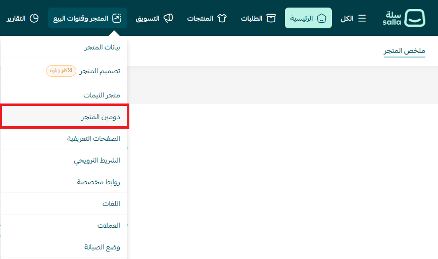Viewport: 438px width, 259px height.
Task: Click the hamburger icon beside الكل
Action: [x=362, y=18]
